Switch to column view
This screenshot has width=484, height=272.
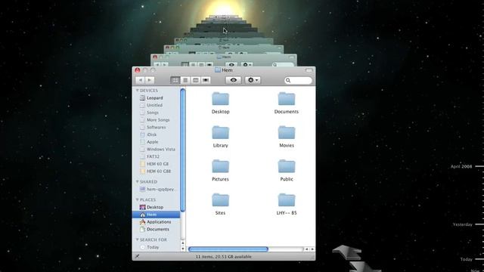point(195,80)
